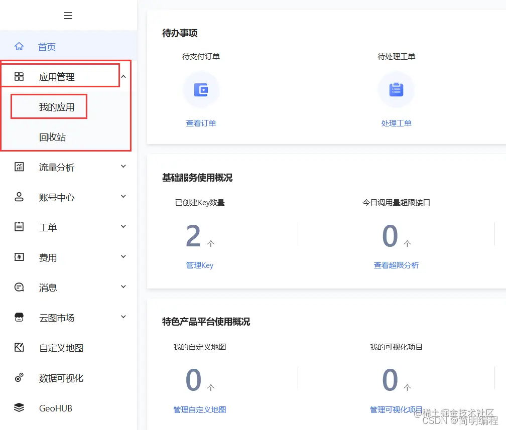Open 查看超限分析 link
506x430 pixels.
click(x=396, y=265)
